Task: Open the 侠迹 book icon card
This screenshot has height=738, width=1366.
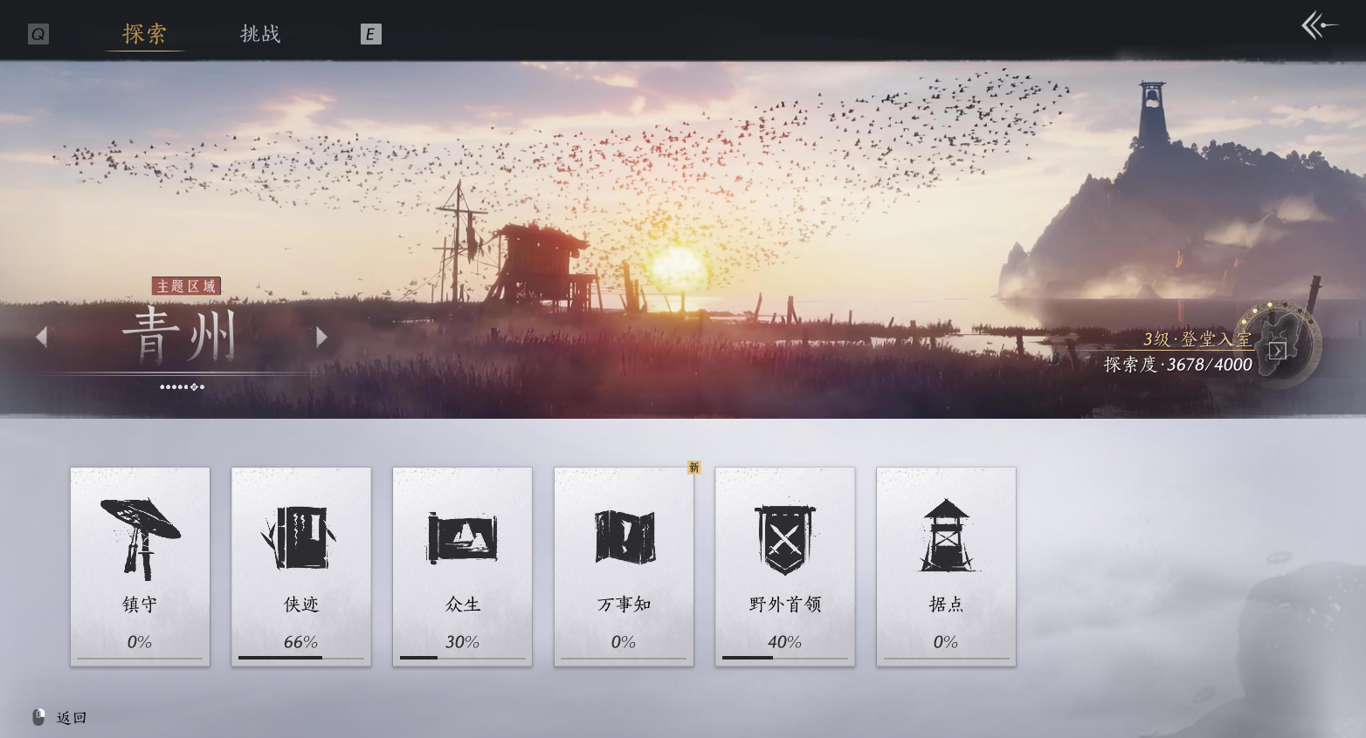Action: 301,567
